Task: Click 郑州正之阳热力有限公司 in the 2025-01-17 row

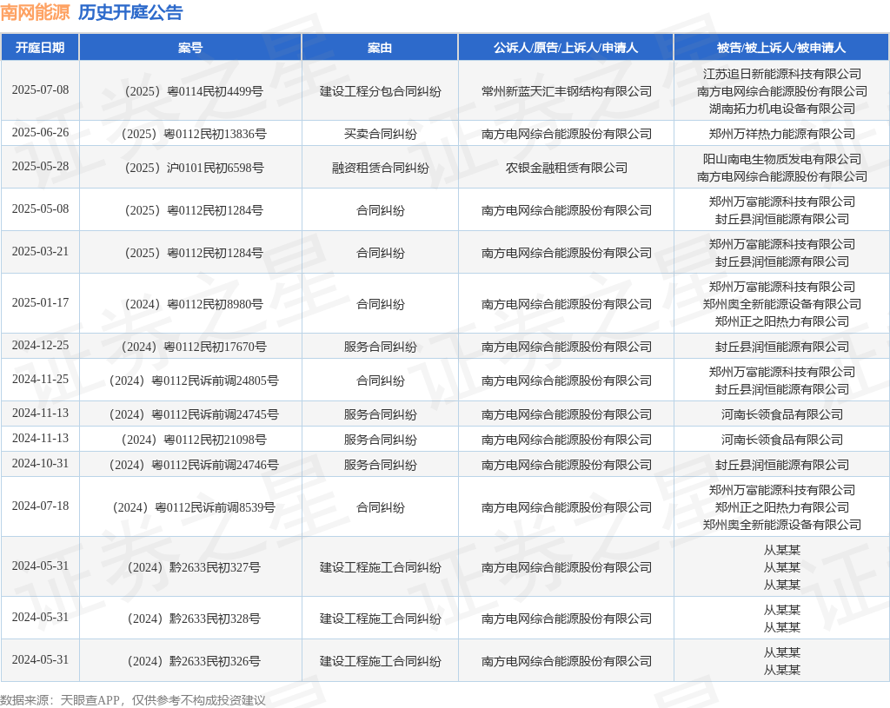Action: (x=782, y=321)
